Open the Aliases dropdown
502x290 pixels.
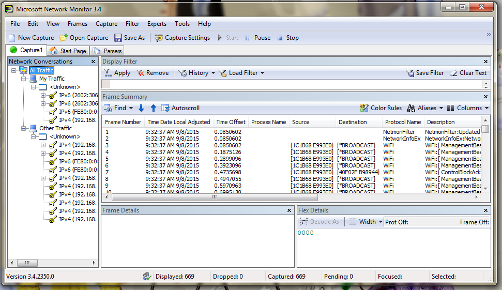tap(441, 108)
